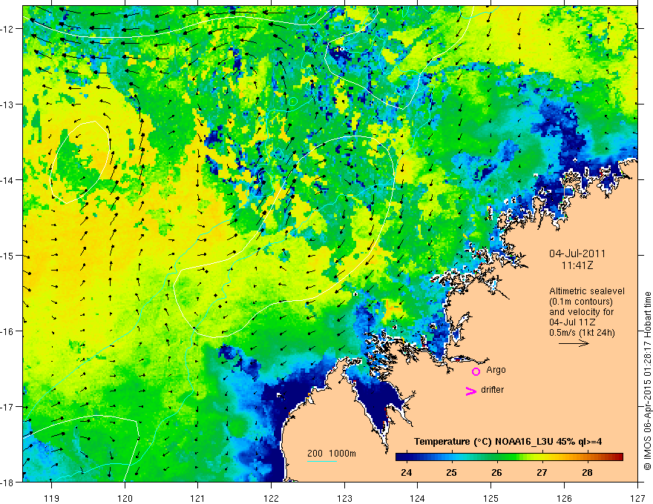Image resolution: width=653 pixels, height=504 pixels.
Task: Click the '-15' latitude axis label
Action: [8, 256]
